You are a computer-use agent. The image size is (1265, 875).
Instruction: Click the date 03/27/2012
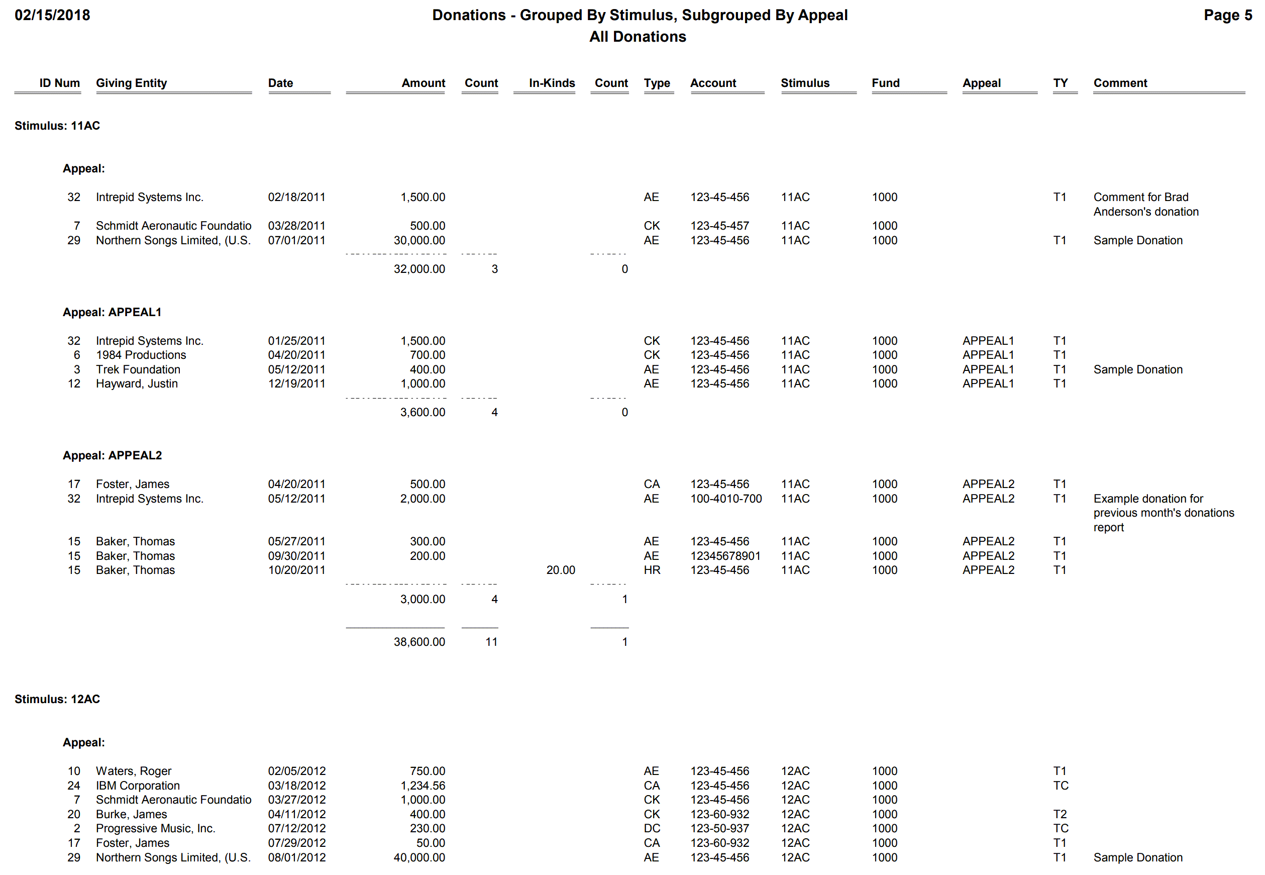point(296,799)
